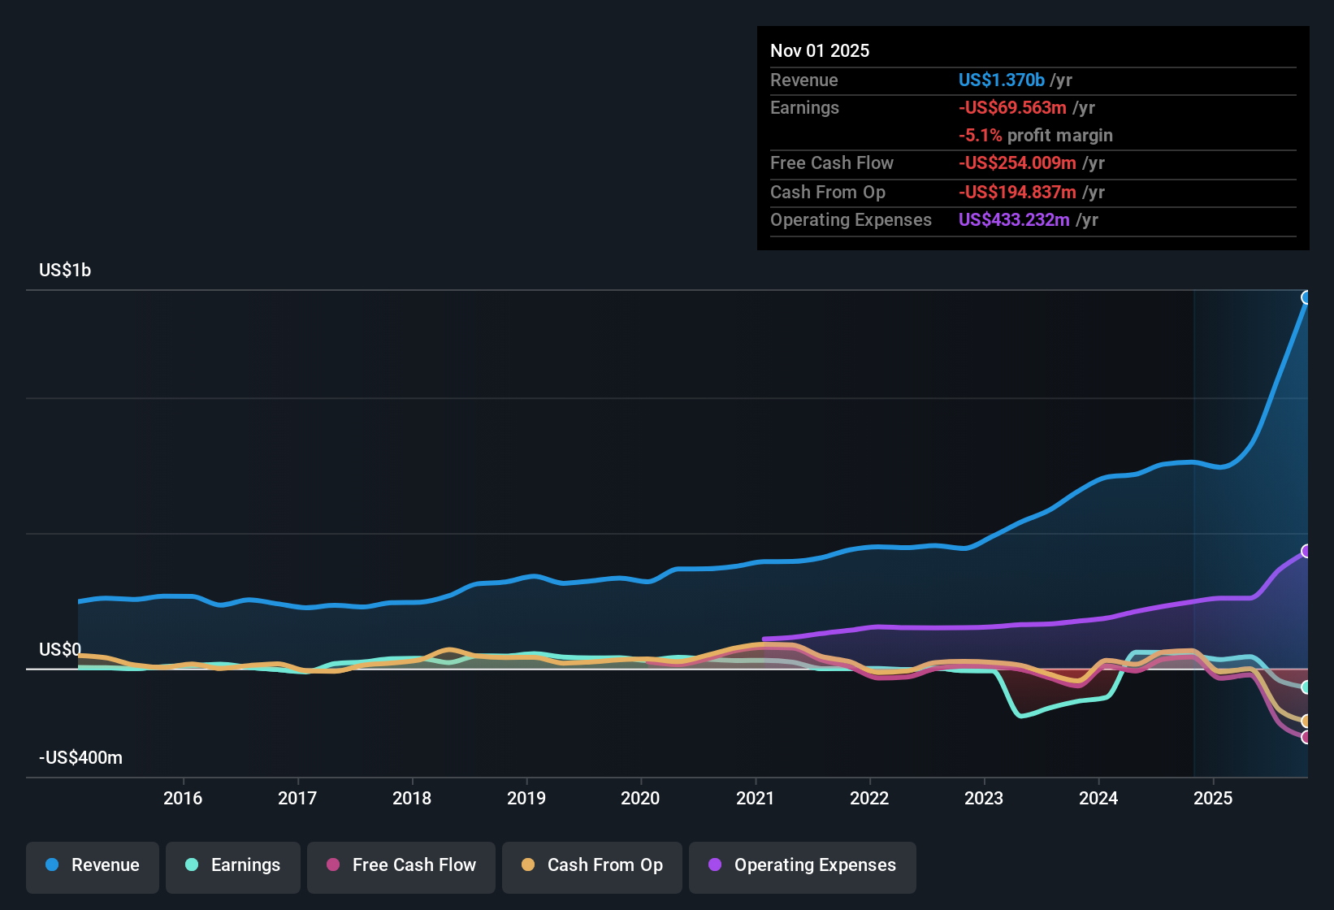The height and width of the screenshot is (910, 1334).
Task: Click the -US$254.009m Free Cash Flow value
Action: 1017,163
